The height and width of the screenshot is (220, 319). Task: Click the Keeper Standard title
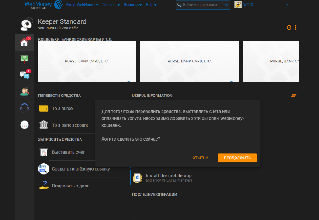62,21
